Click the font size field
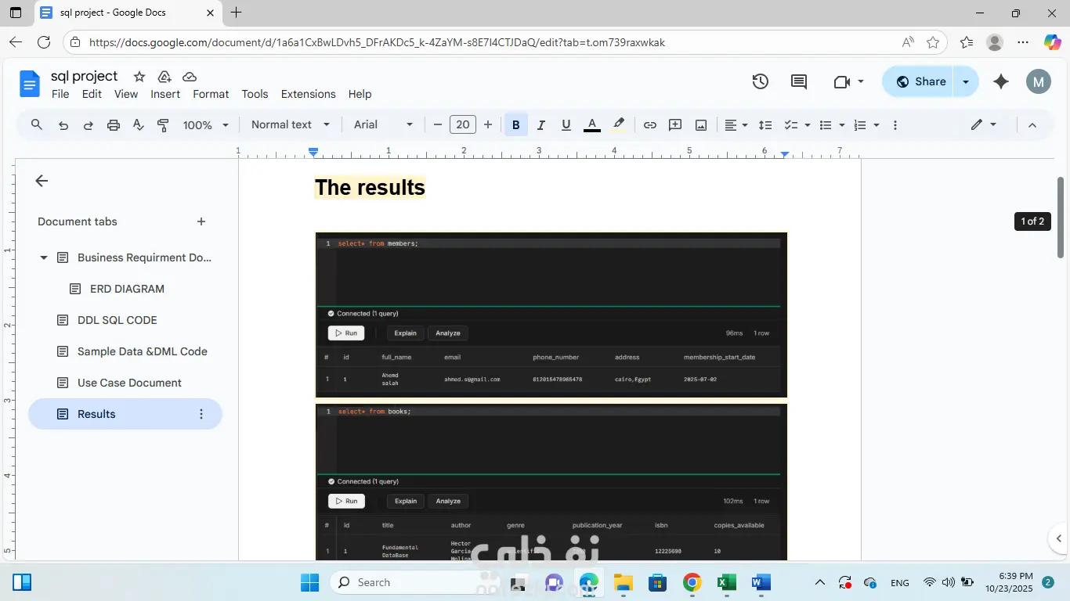The image size is (1070, 601). coord(463,125)
